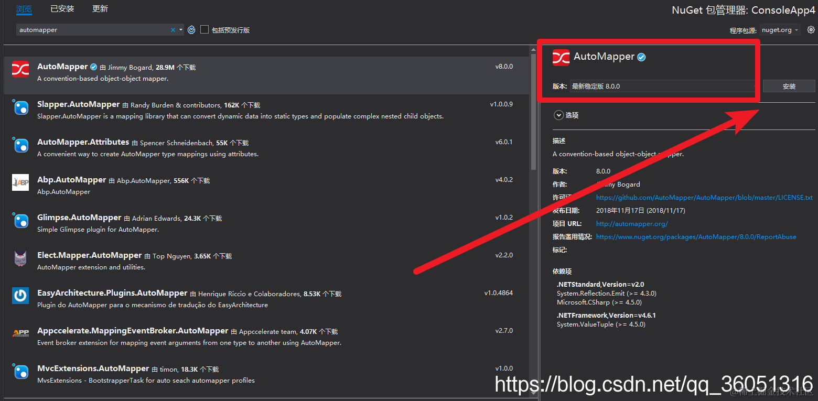Click Microsoft.CSharp dependency entry
The width and height of the screenshot is (818, 401).
(x=599, y=302)
